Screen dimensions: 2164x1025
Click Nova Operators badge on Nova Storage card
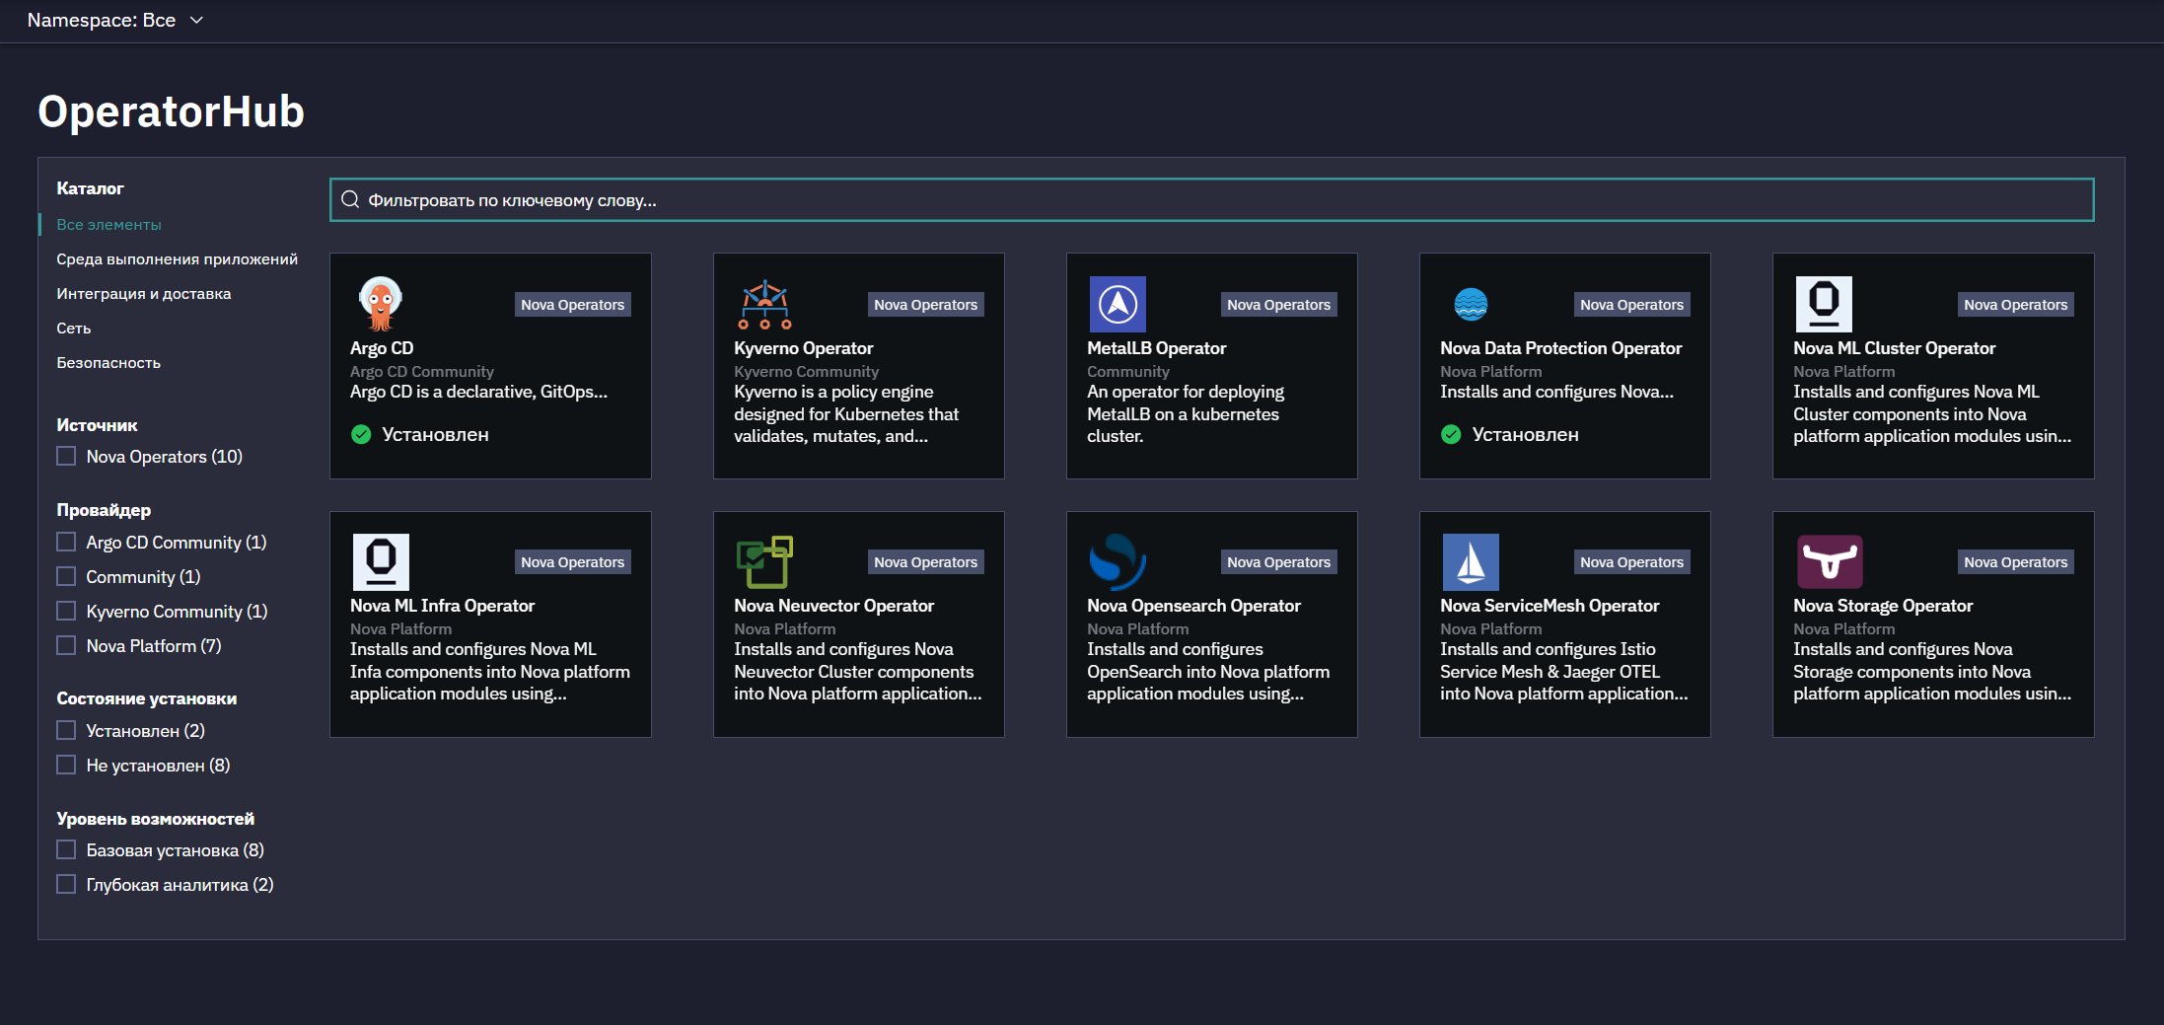2015,562
